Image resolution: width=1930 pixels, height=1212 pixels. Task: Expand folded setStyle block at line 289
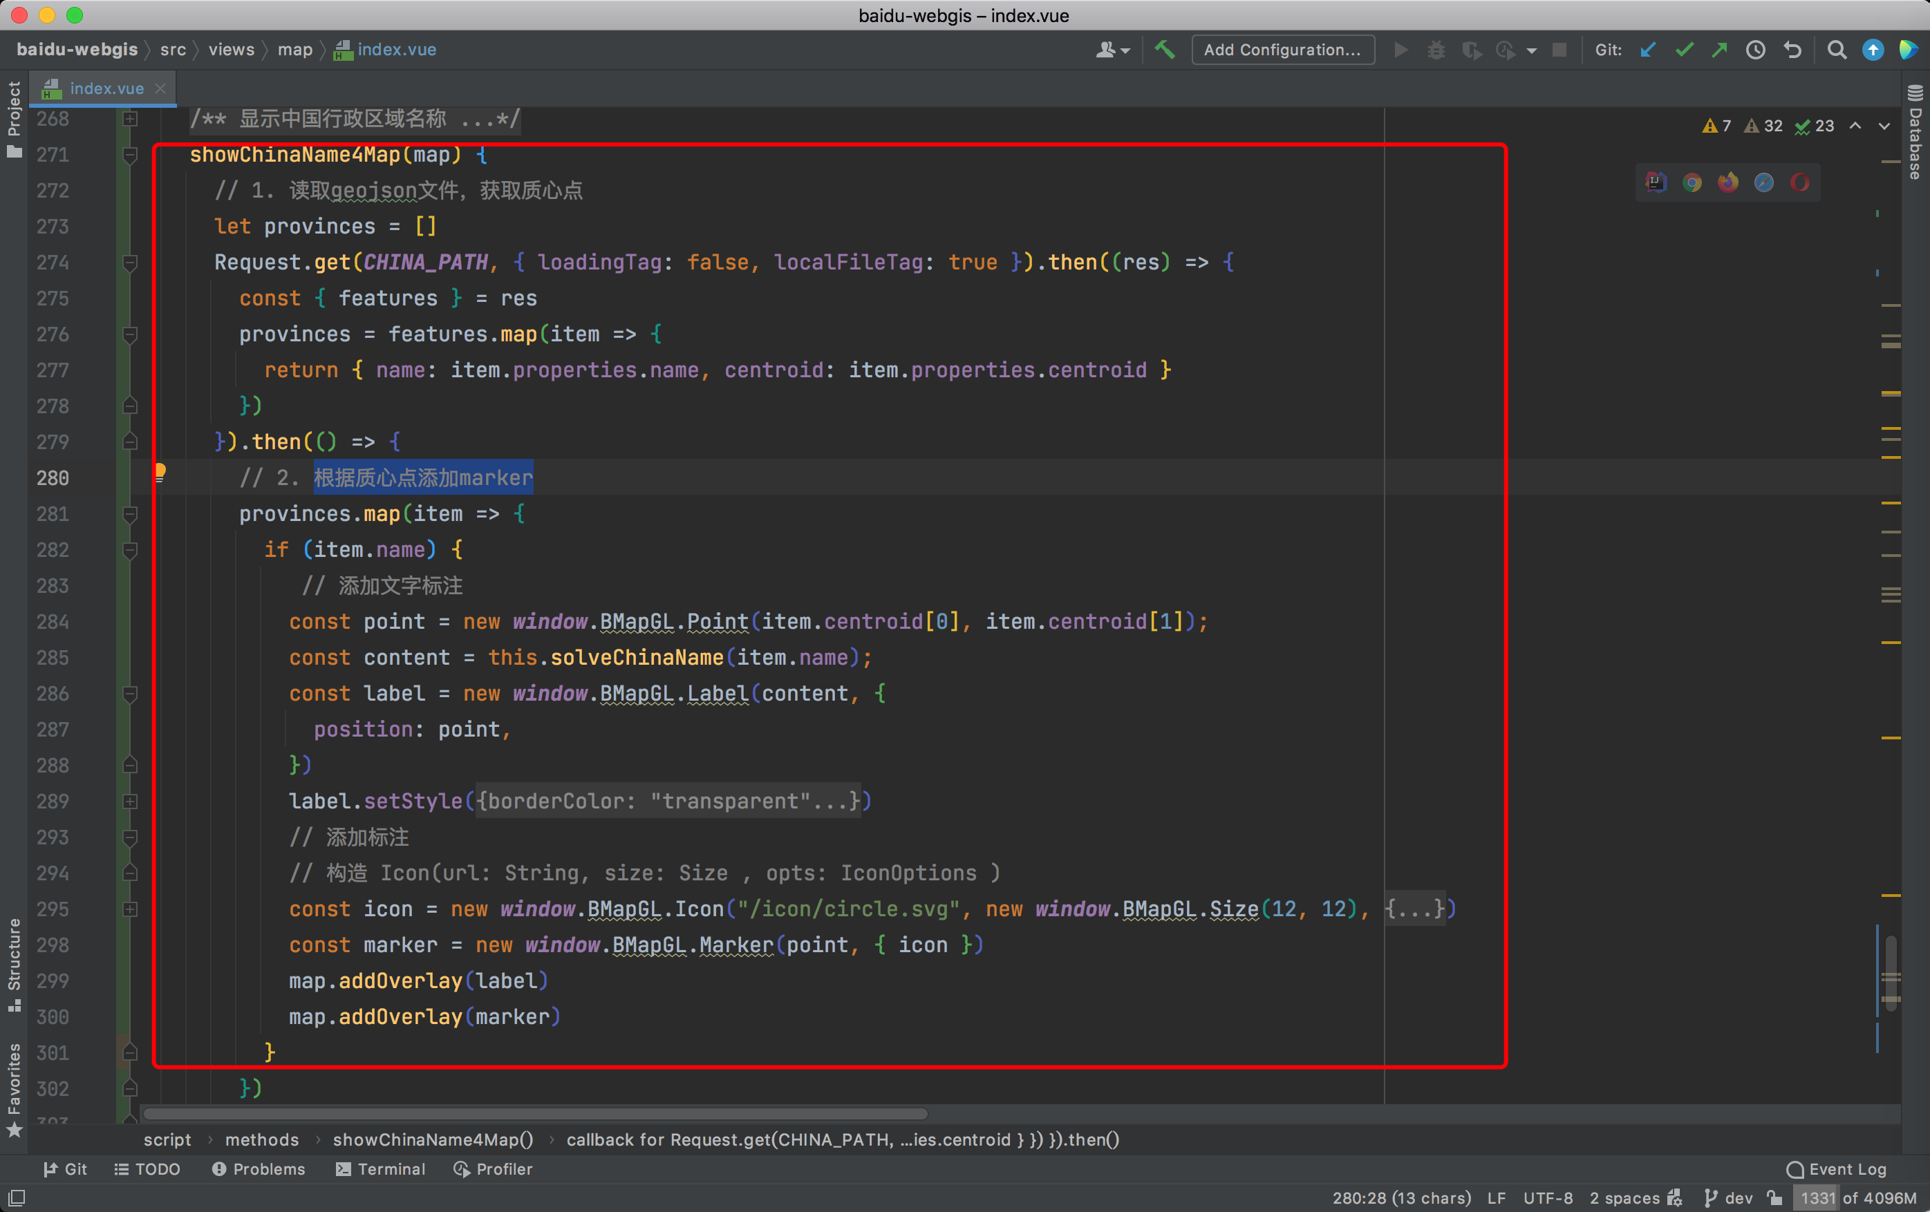coord(129,801)
